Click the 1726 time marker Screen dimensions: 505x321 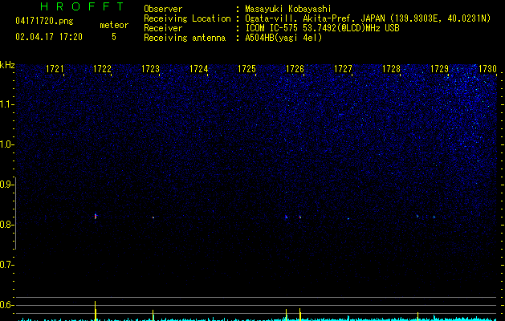(295, 69)
